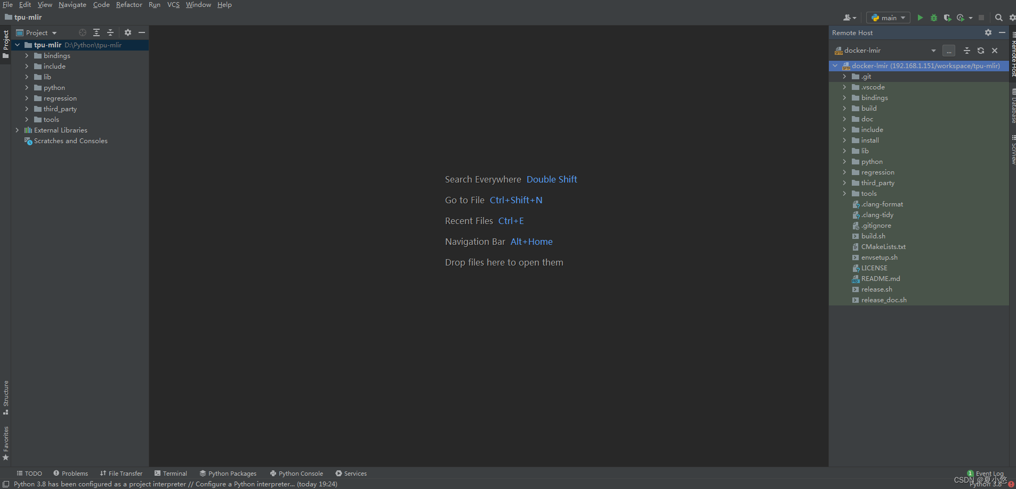Open Search Everywhere magnifier icon

999,18
